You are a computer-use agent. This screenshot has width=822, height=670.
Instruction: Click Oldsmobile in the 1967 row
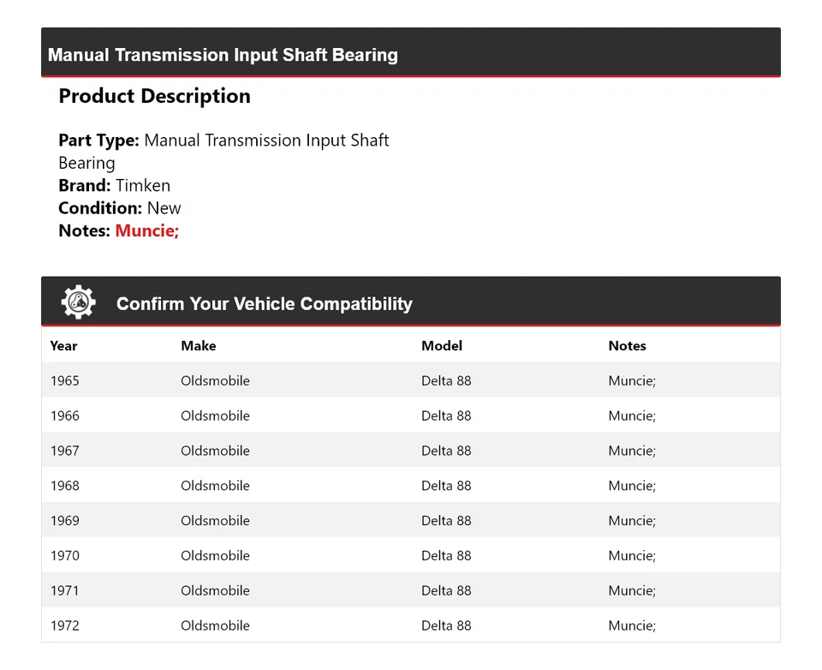[x=215, y=451]
